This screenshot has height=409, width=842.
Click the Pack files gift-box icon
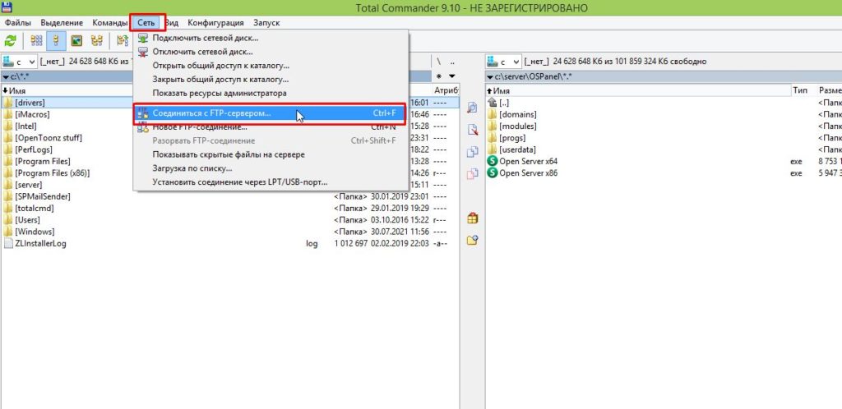[x=472, y=218]
